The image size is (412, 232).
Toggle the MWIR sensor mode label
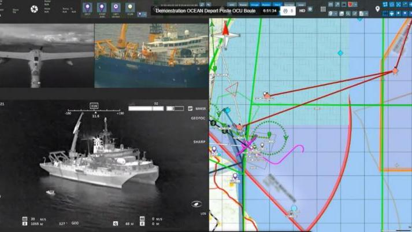pos(201,108)
